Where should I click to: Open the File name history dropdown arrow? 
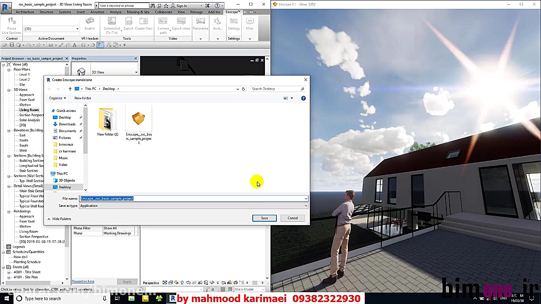tap(306, 198)
